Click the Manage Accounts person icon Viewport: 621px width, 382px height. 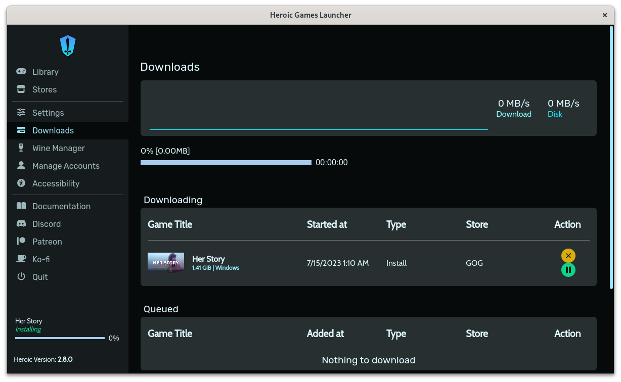point(21,165)
